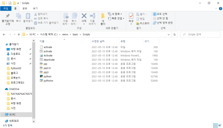Sort by the Size (크기) column header
This screenshot has height=128, width=223.
click(x=151, y=41)
